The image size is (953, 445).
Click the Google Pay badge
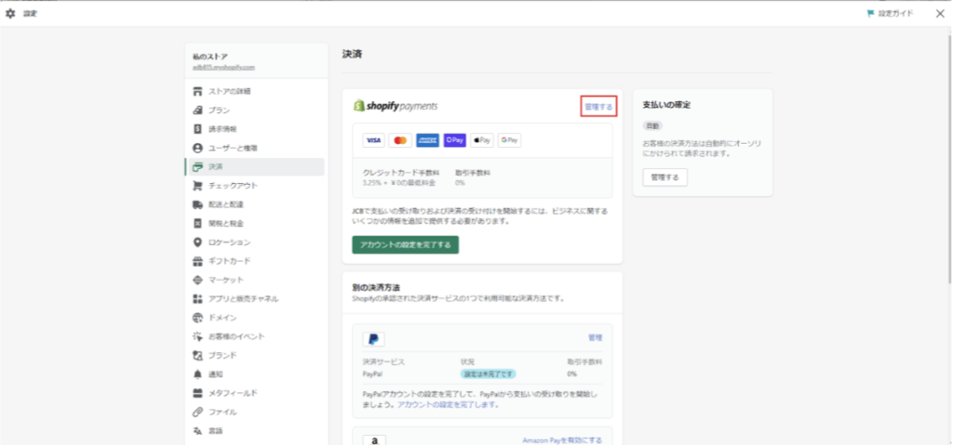(x=508, y=139)
